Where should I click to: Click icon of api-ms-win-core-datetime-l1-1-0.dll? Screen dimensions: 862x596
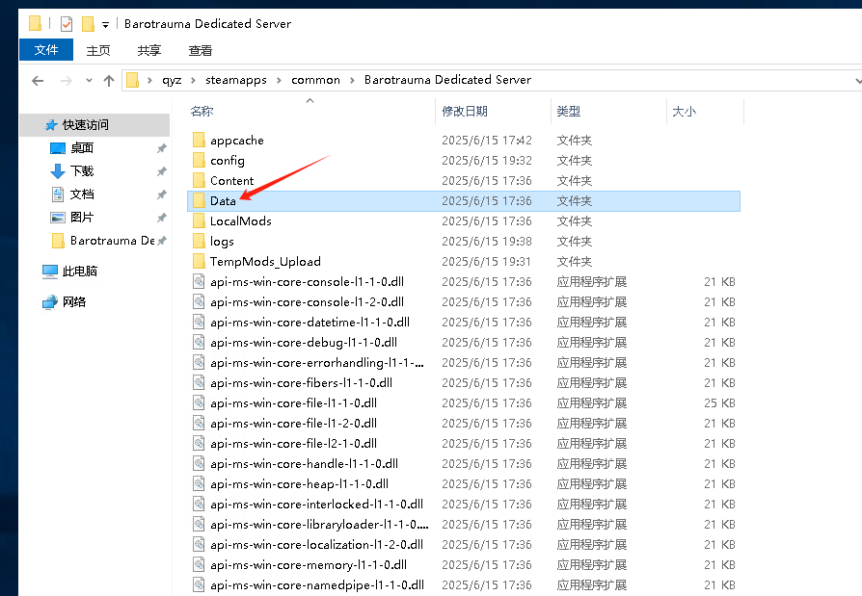coord(199,323)
